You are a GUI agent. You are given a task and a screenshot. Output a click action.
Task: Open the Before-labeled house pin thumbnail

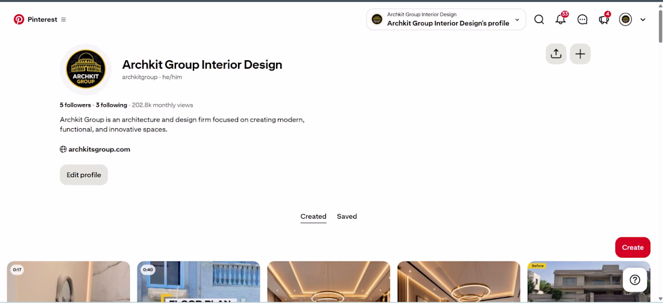coord(589,281)
